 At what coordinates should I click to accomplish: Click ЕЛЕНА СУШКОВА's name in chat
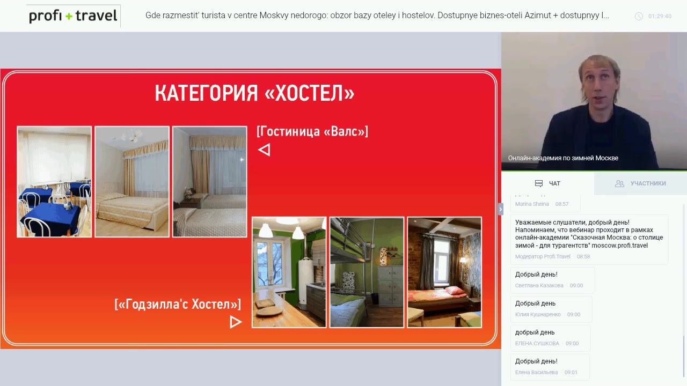pos(537,344)
